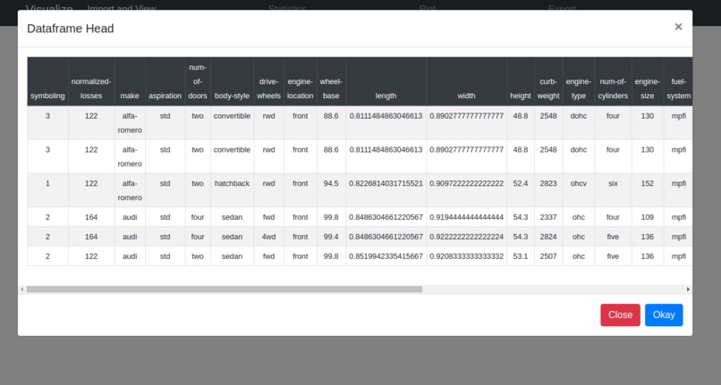Click the ohcv engine-type cell
The height and width of the screenshot is (385, 721).
579,190
